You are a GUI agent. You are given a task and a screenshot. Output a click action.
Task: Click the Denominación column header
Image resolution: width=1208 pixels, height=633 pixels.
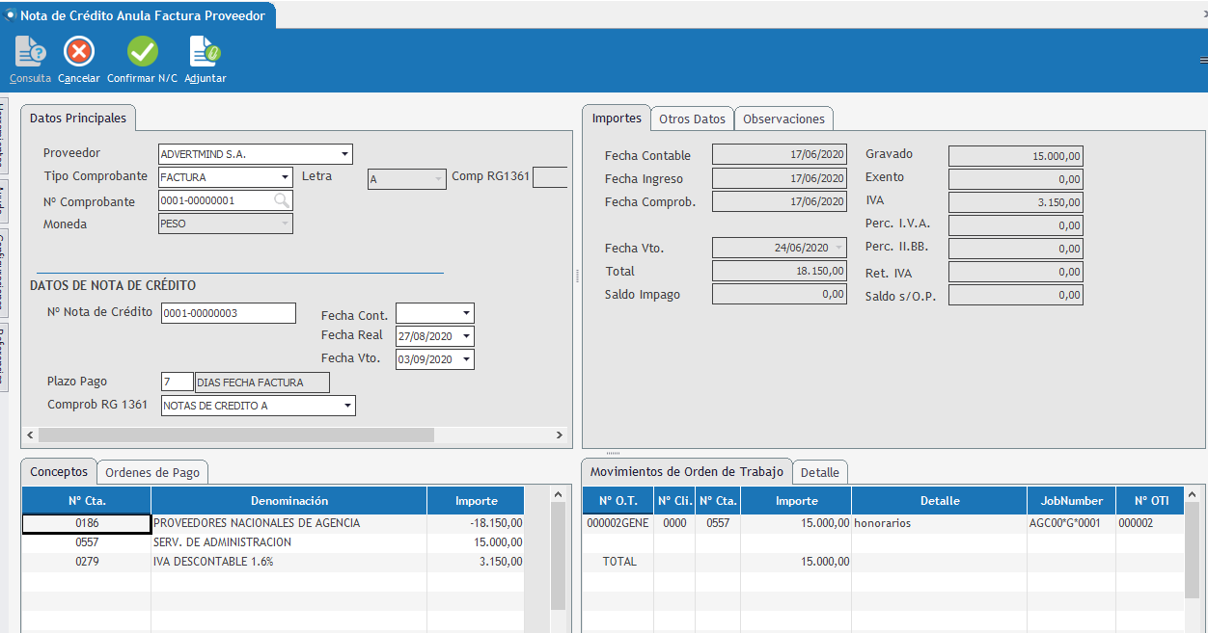[288, 501]
